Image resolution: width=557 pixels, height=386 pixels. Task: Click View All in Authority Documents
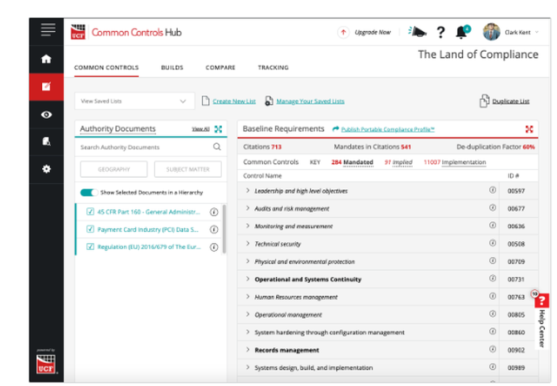201,129
